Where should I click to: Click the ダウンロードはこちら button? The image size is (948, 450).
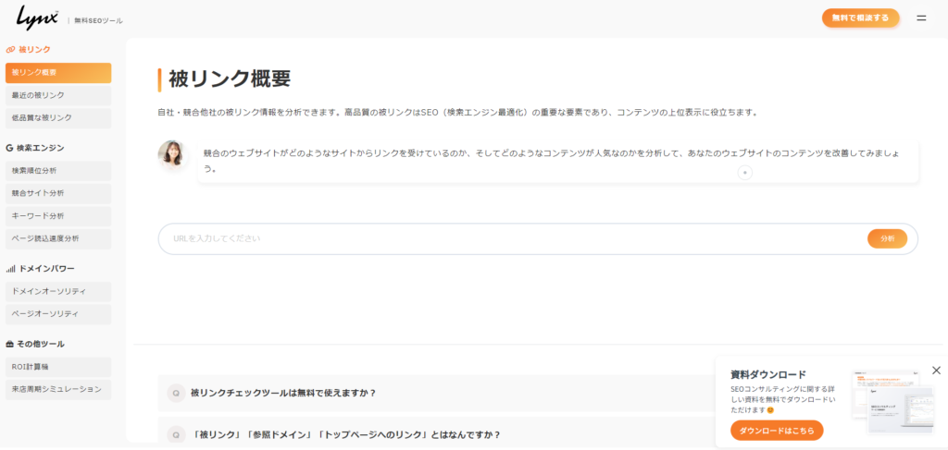click(x=776, y=431)
